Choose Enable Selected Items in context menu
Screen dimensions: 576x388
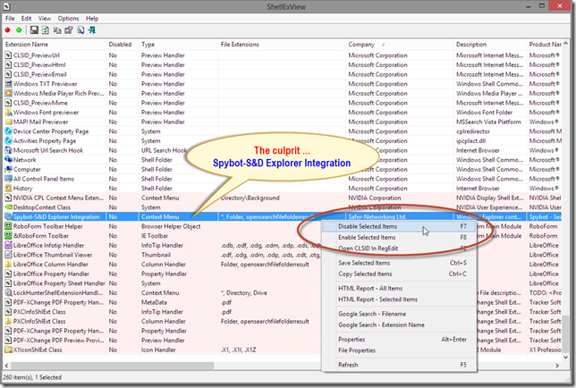click(x=368, y=237)
